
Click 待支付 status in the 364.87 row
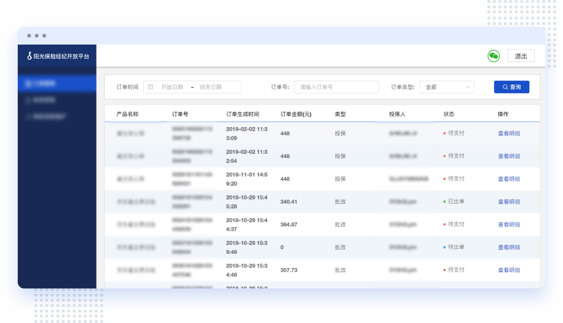tap(454, 224)
